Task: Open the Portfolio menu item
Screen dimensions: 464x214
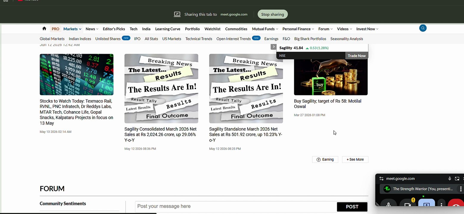Action: point(192,29)
